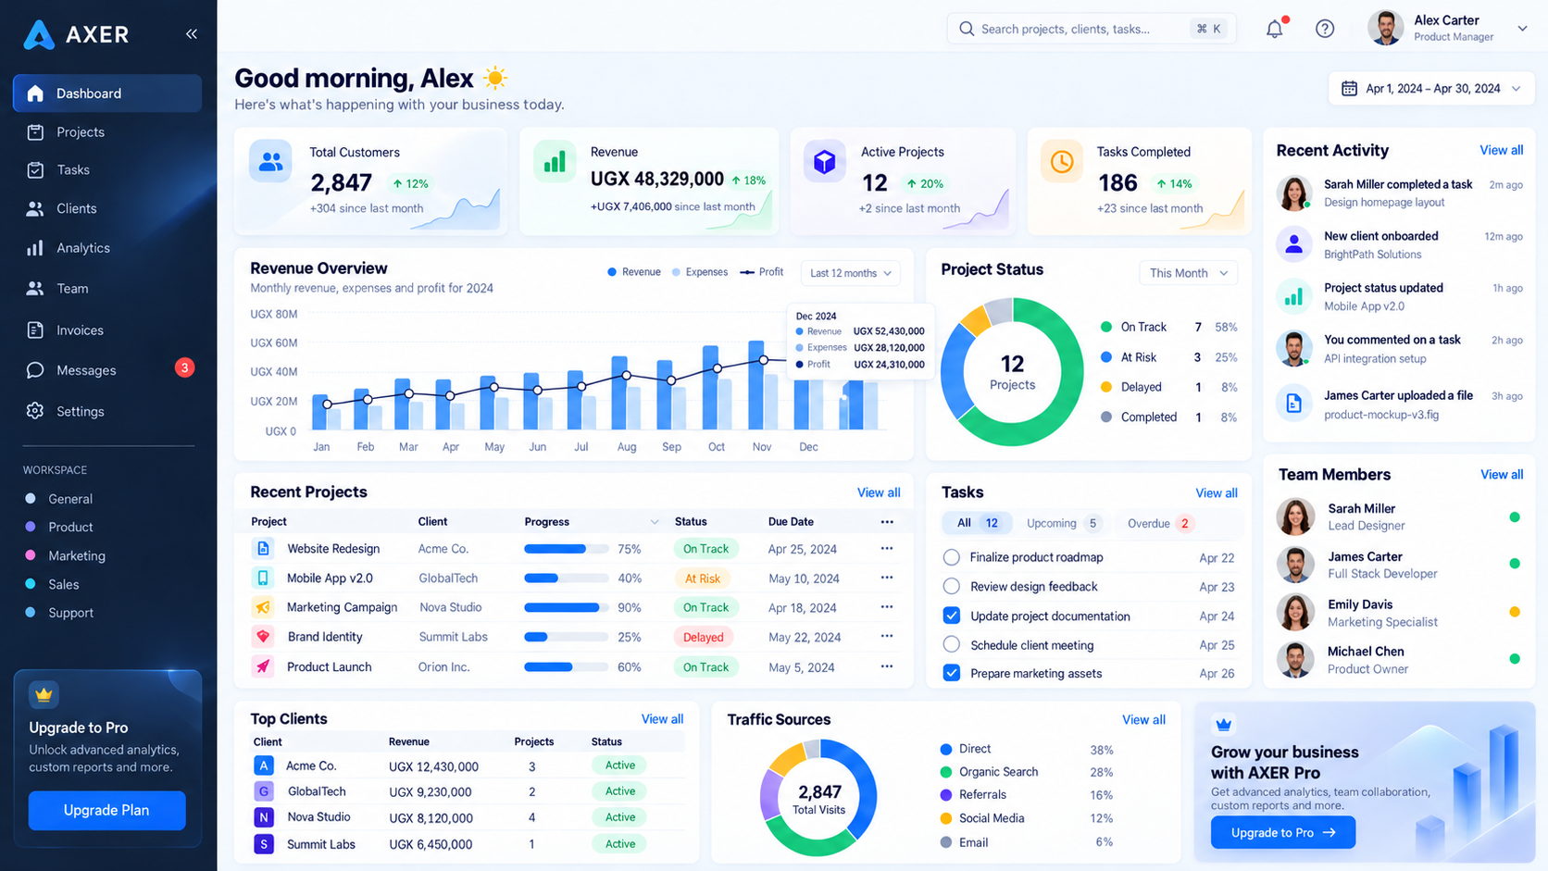Click the AXER logo
The height and width of the screenshot is (871, 1548).
coord(76,34)
